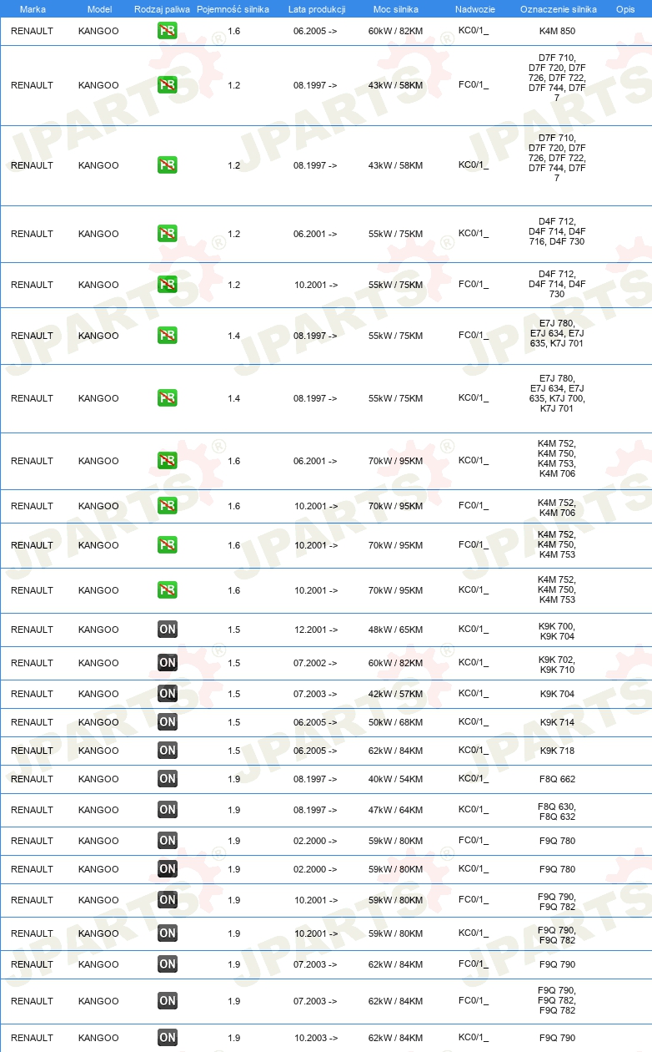Click diesel ON icon in 48kW / 65KM row
The width and height of the screenshot is (652, 1052).
[168, 630]
